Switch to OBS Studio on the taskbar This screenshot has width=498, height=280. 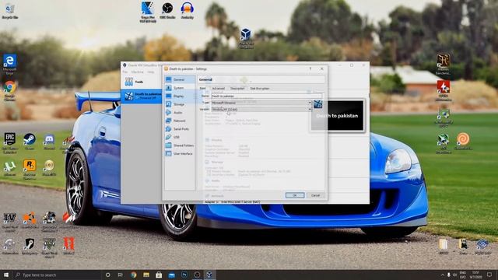pyautogui.click(x=197, y=275)
